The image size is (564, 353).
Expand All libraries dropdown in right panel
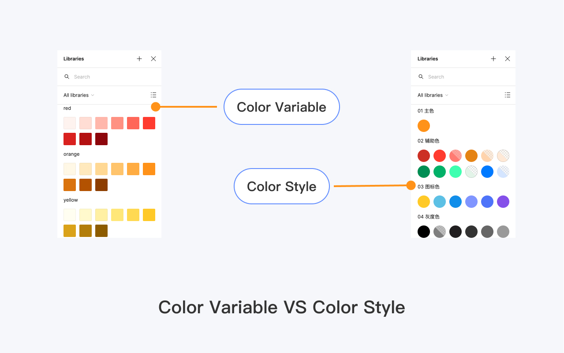pyautogui.click(x=433, y=95)
